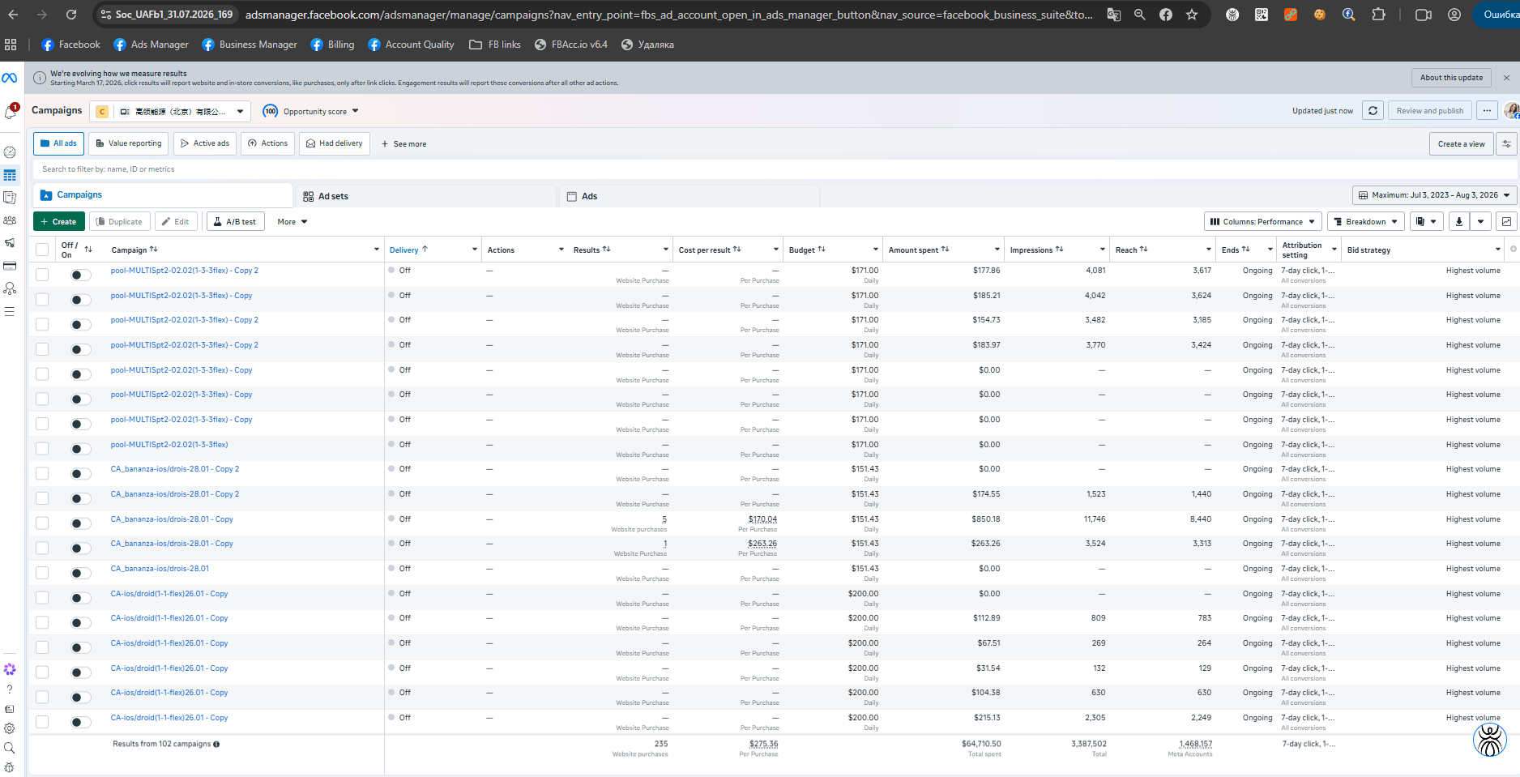Image resolution: width=1520 pixels, height=777 pixels.
Task: Toggle on campaign with $850.18 spent
Action: tap(80, 523)
